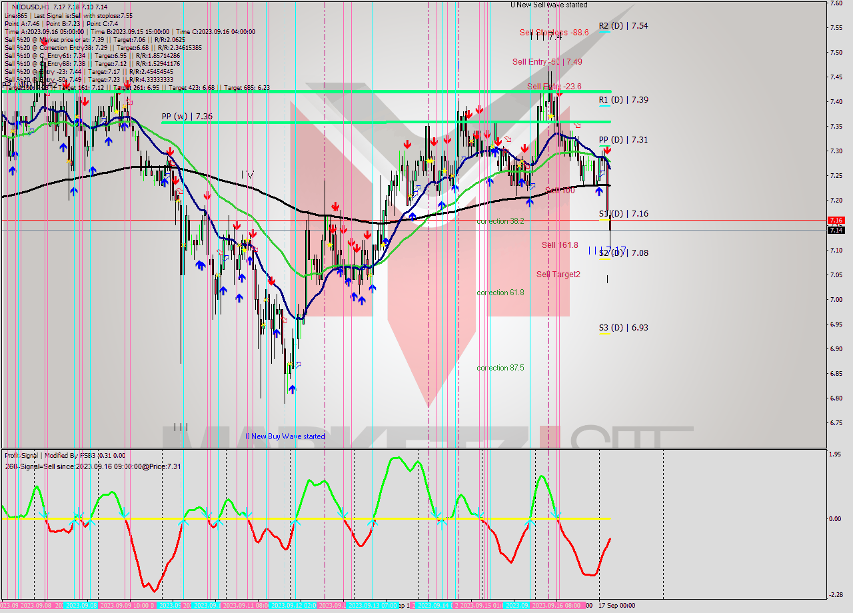The image size is (853, 613).
Task: Select the Sell Entry -23.6 label
Action: pos(554,87)
